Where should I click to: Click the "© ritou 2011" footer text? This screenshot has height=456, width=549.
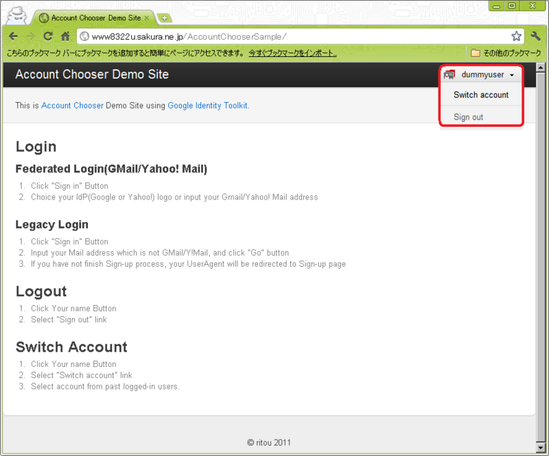pos(269,443)
